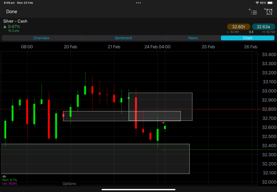Tap the 4h timeframe label

4,177
